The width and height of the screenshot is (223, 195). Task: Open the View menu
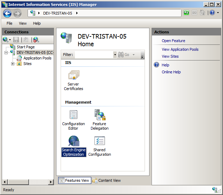tap(23, 23)
